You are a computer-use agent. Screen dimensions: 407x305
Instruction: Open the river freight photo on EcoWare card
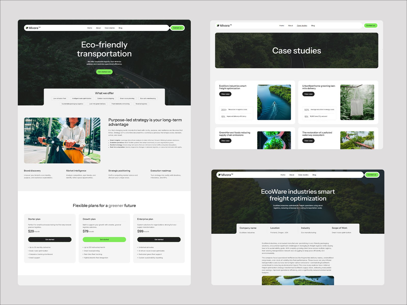[274, 102]
